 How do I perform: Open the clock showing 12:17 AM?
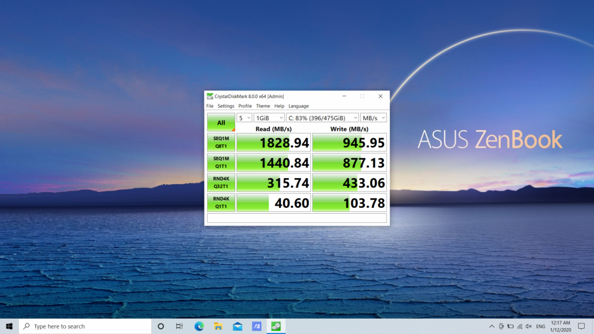[x=560, y=326]
